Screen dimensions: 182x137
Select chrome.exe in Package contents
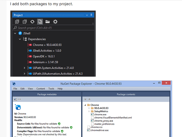pyautogui.click(x=100, y=115)
